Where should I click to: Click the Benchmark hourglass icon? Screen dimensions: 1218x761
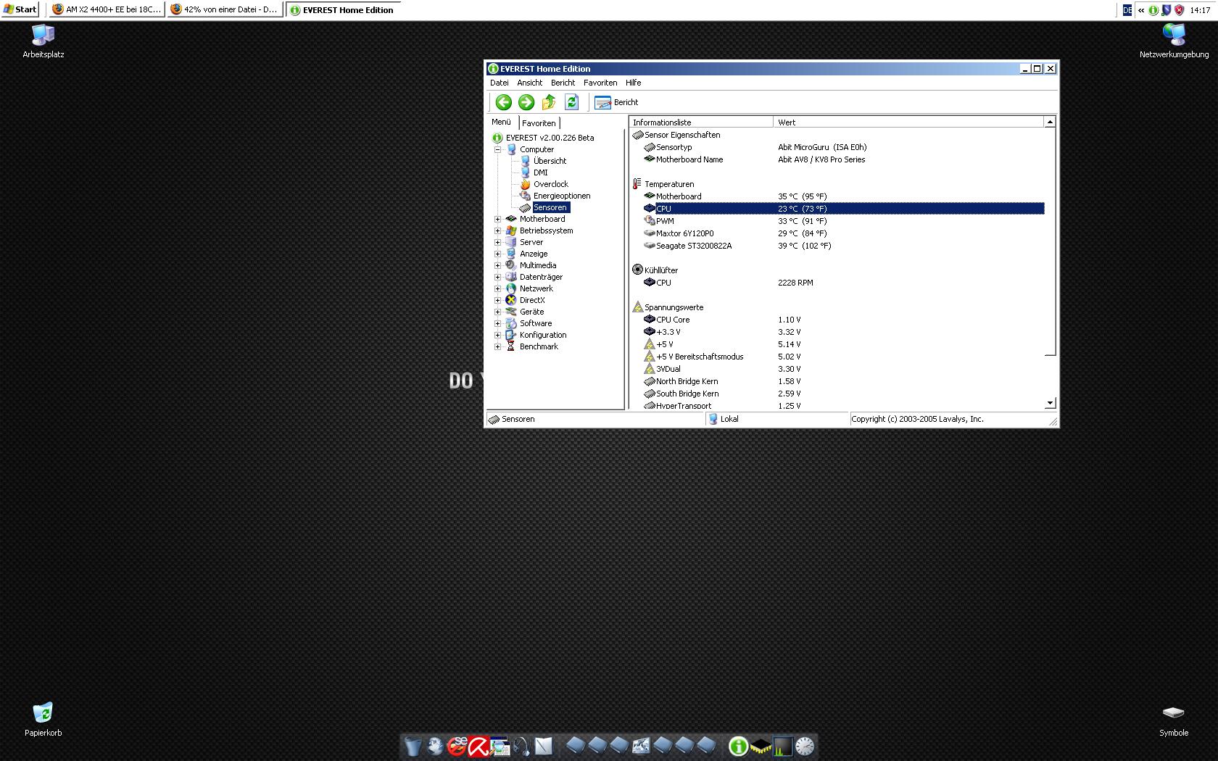pyautogui.click(x=511, y=346)
